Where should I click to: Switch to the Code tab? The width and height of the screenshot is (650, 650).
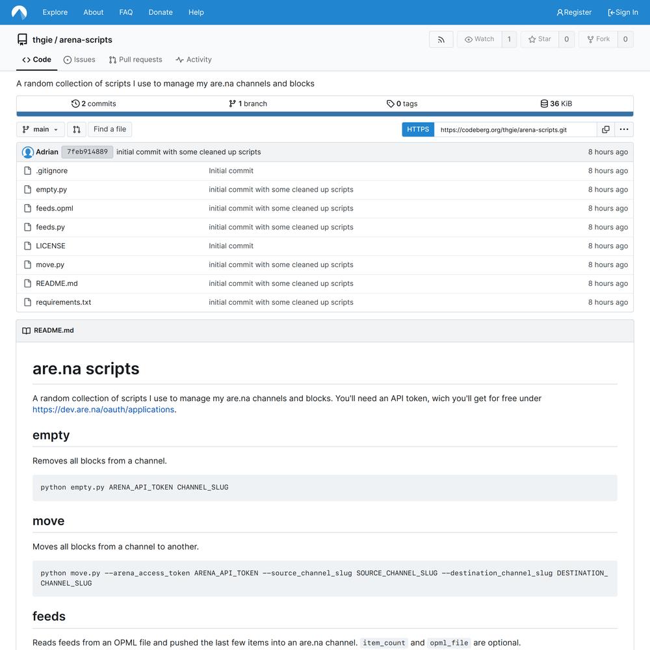pyautogui.click(x=37, y=60)
